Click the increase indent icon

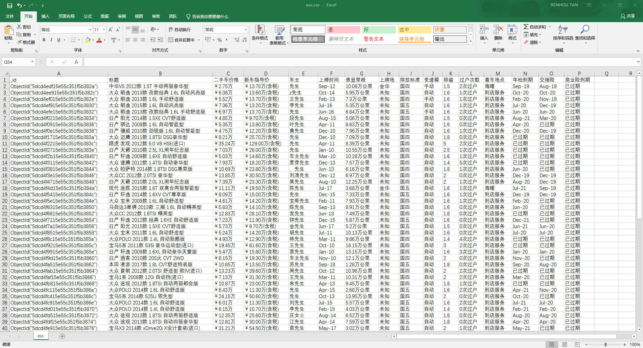[160, 40]
